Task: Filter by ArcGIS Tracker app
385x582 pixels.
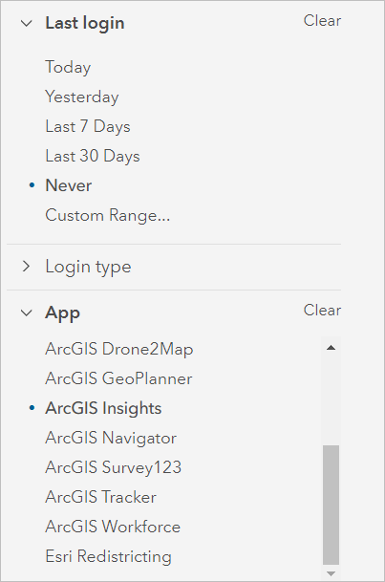Action: point(100,497)
